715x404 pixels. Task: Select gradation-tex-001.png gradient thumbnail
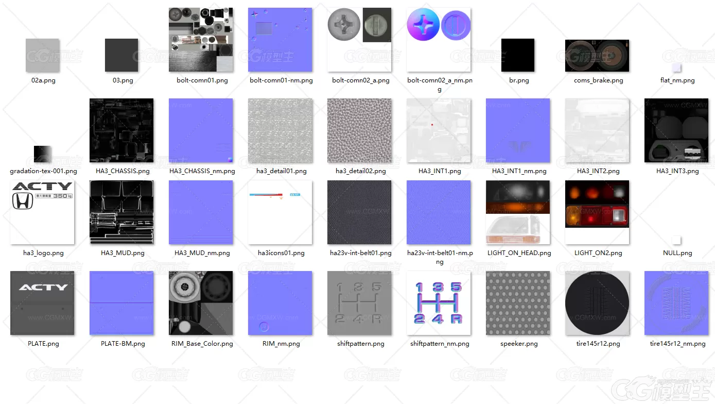42,154
